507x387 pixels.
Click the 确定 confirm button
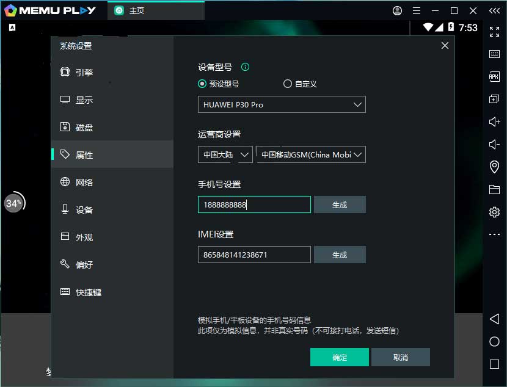point(340,357)
